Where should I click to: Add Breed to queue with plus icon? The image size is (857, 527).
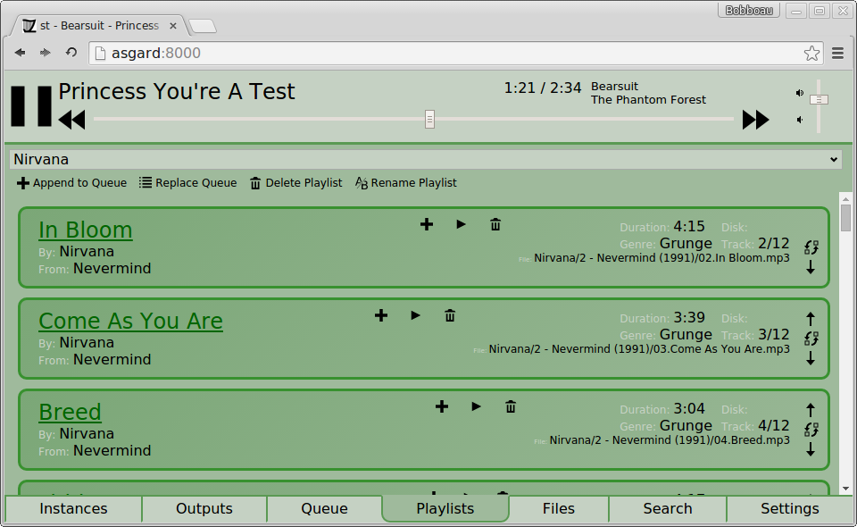pyautogui.click(x=442, y=406)
